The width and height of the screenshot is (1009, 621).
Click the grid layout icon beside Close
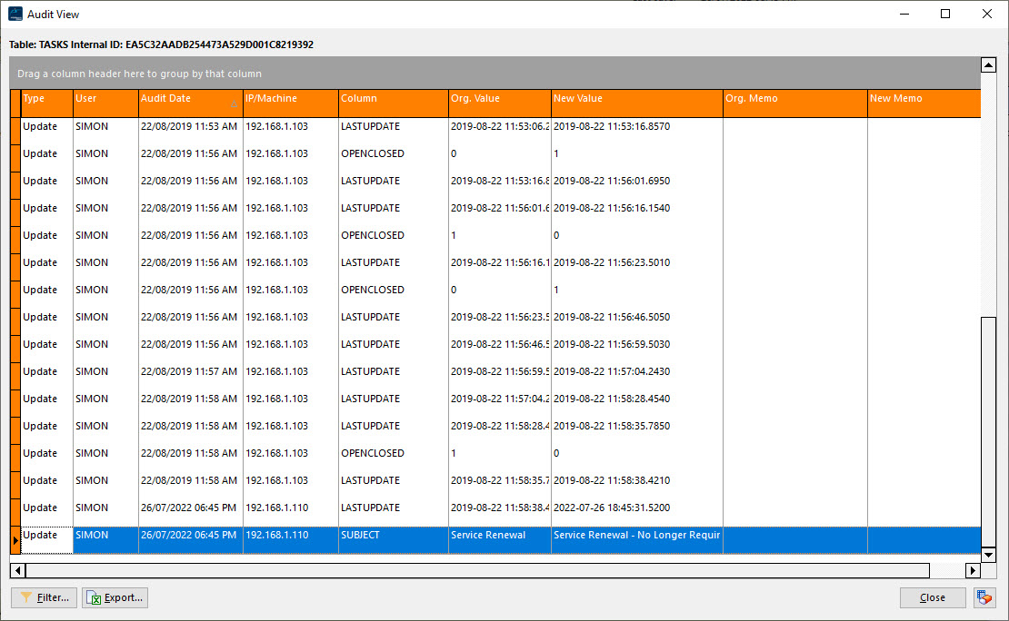pos(983,597)
